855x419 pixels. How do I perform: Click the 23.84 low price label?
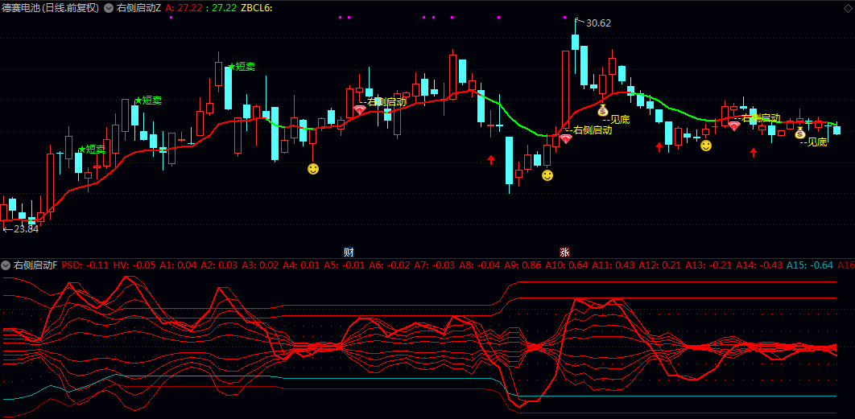[x=27, y=229]
